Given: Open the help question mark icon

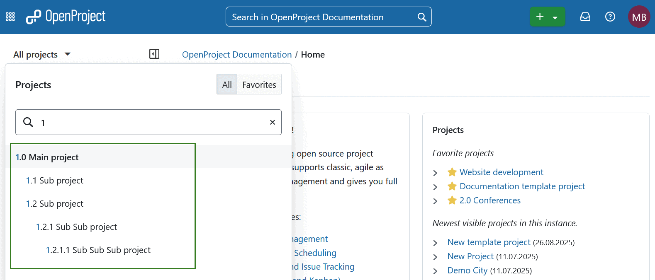Looking at the screenshot, I should pyautogui.click(x=610, y=17).
